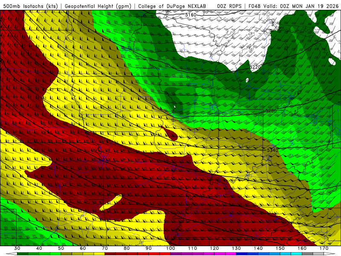Click the 5220 height contour label
The width and height of the screenshot is (341, 256).
[255, 67]
